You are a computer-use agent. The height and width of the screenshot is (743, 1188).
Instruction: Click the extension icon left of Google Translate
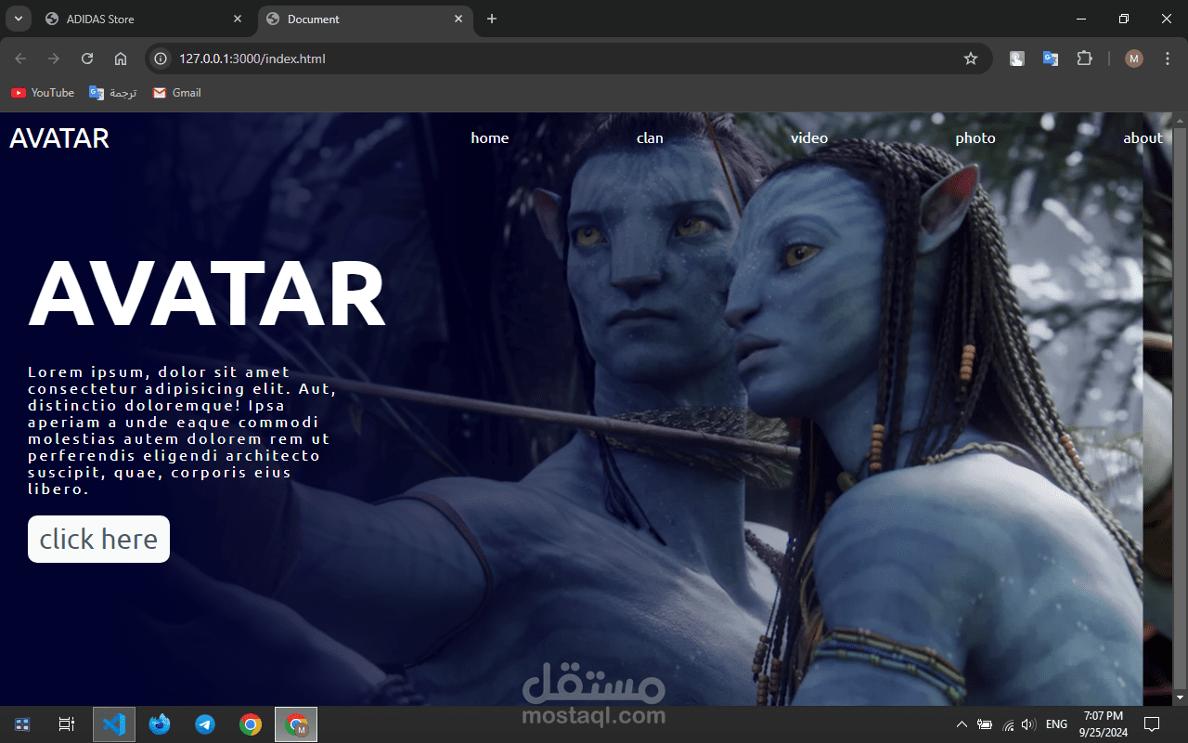1017,59
